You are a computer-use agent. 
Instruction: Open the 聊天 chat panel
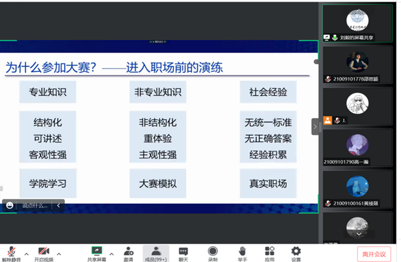tap(183, 253)
